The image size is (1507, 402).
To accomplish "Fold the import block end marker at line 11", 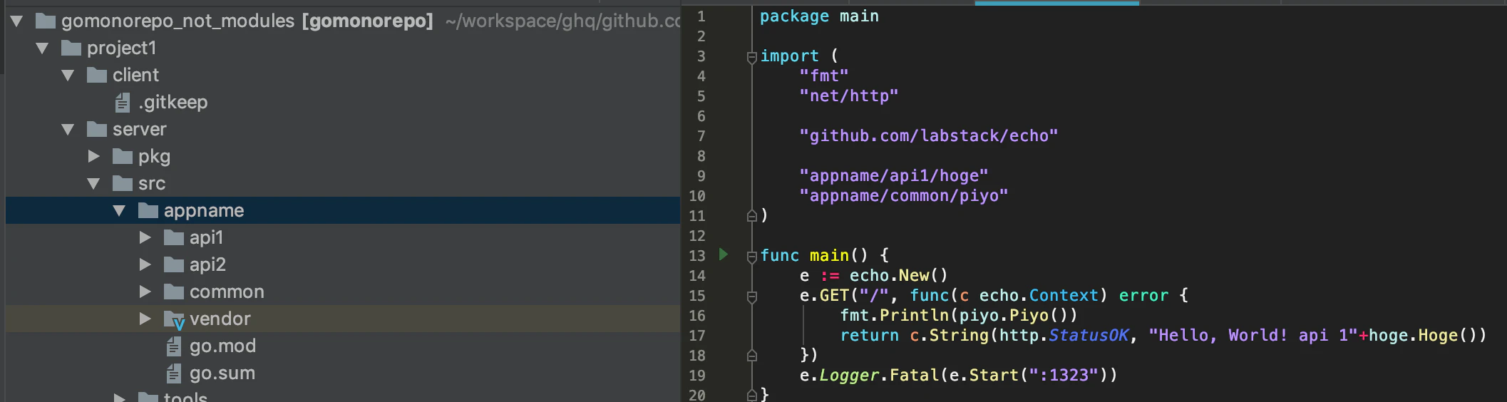I will 751,215.
